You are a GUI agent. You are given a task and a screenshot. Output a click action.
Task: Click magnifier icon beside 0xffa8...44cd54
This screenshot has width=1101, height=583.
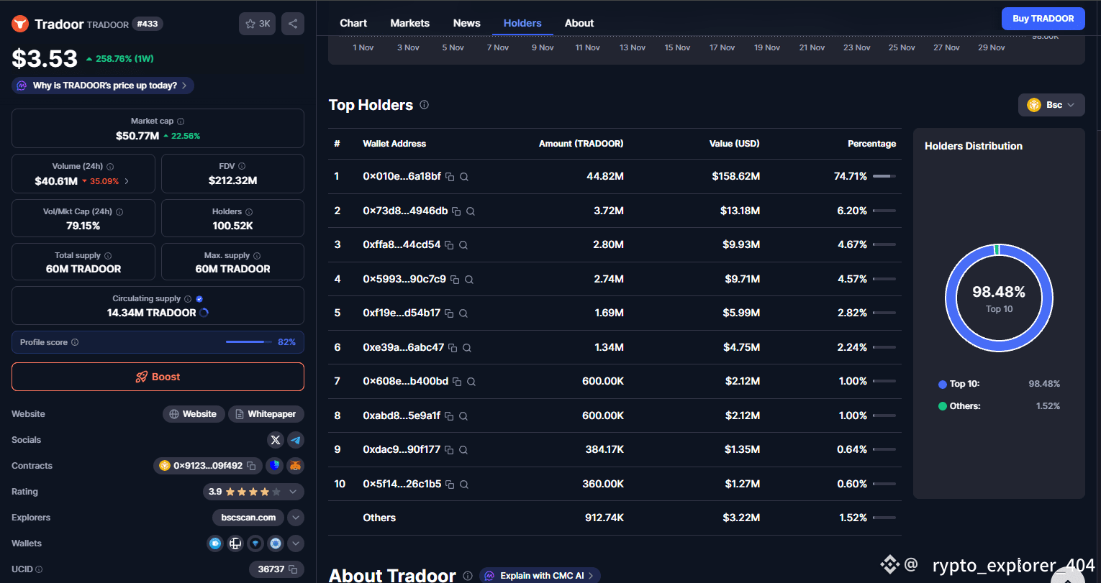(x=463, y=245)
